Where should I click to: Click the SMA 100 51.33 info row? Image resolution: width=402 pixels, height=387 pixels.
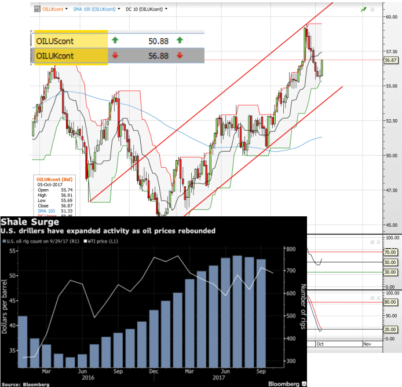pyautogui.click(x=55, y=211)
